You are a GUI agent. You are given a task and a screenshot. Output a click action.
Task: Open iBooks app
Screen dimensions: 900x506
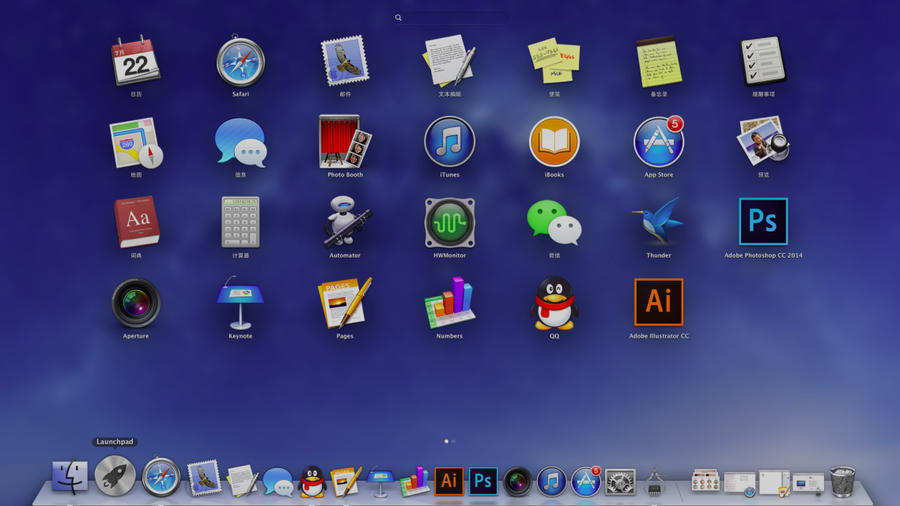pos(554,142)
